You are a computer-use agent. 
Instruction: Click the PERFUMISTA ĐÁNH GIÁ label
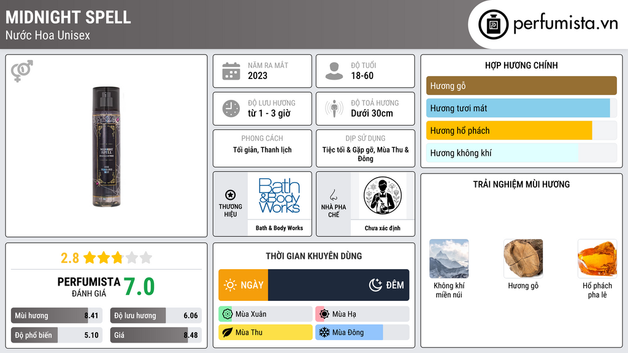89,287
